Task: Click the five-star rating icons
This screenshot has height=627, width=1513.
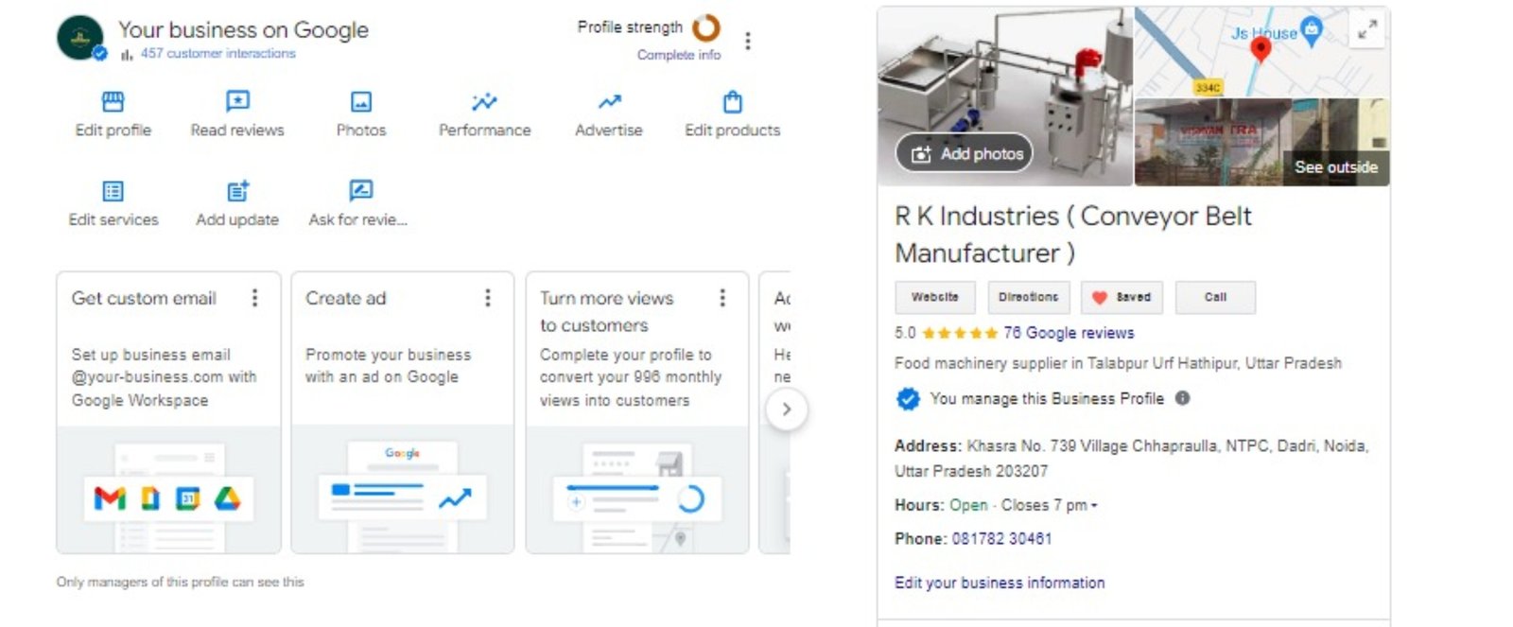Action: (960, 333)
